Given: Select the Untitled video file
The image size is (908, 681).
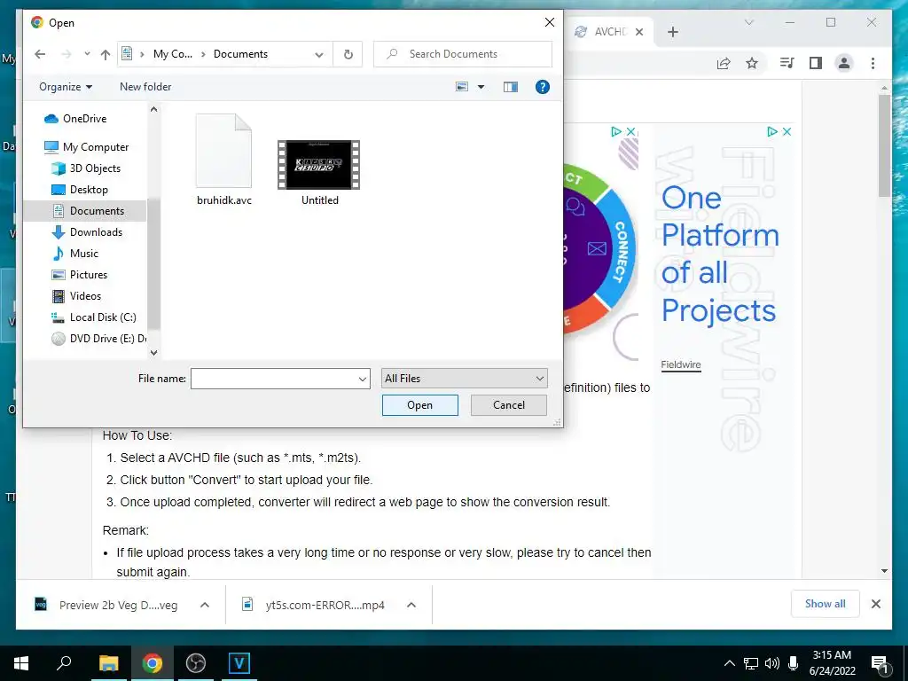Looking at the screenshot, I should click(x=319, y=173).
